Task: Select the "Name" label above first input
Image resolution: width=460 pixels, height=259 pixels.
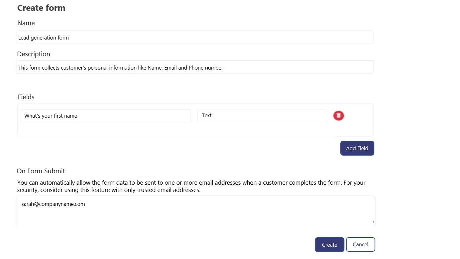Action: [x=26, y=23]
